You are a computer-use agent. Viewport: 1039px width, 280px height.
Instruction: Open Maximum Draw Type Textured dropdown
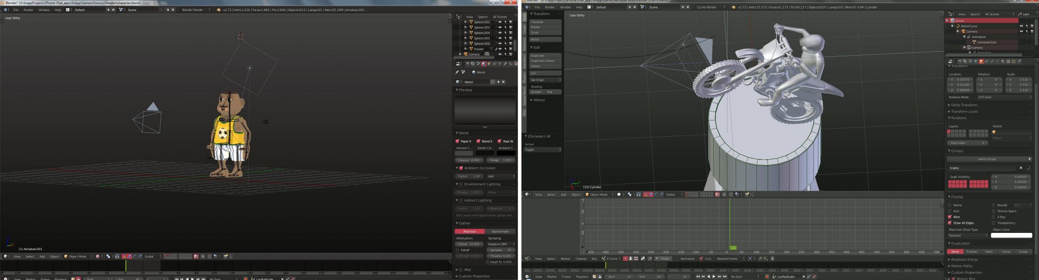[968, 235]
